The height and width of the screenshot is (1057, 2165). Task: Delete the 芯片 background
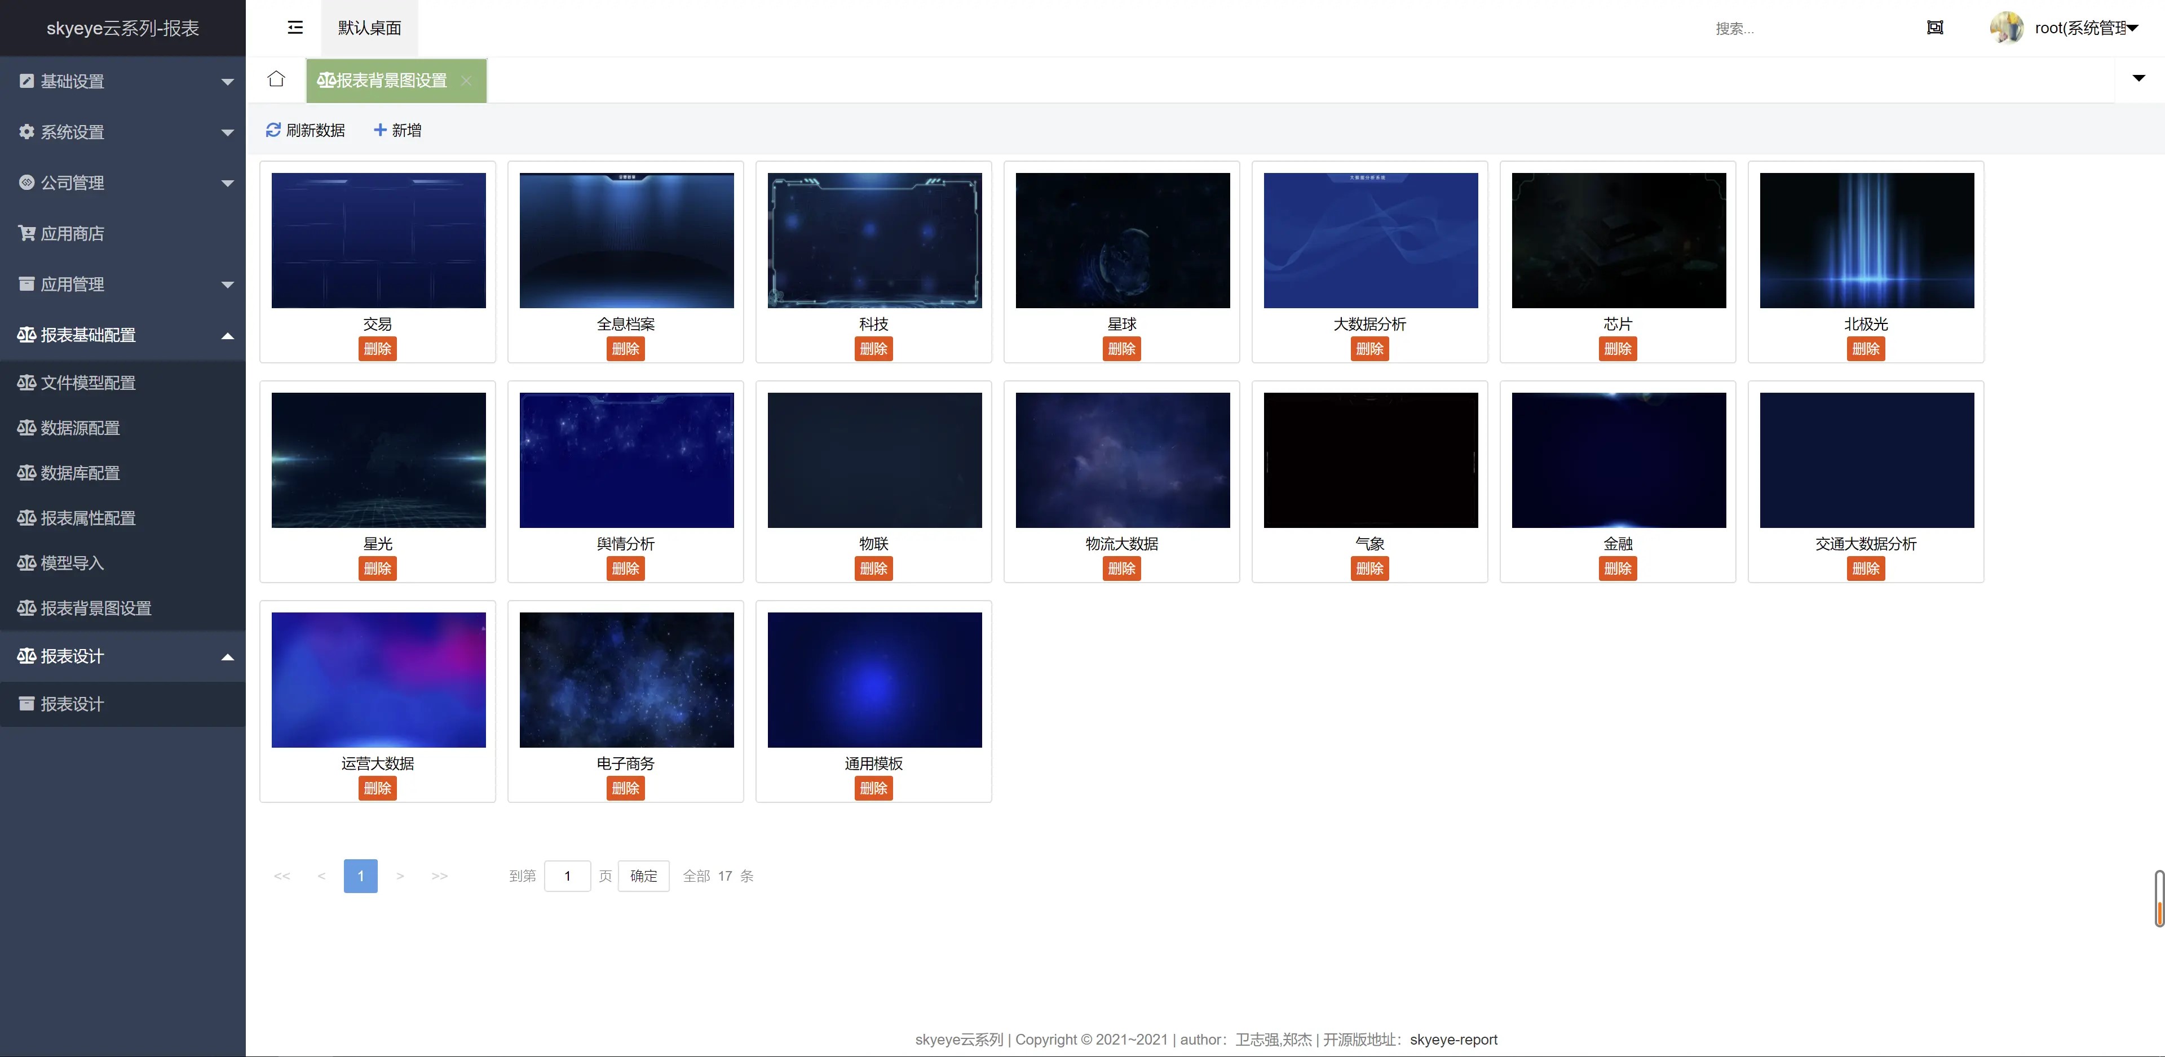[1618, 349]
